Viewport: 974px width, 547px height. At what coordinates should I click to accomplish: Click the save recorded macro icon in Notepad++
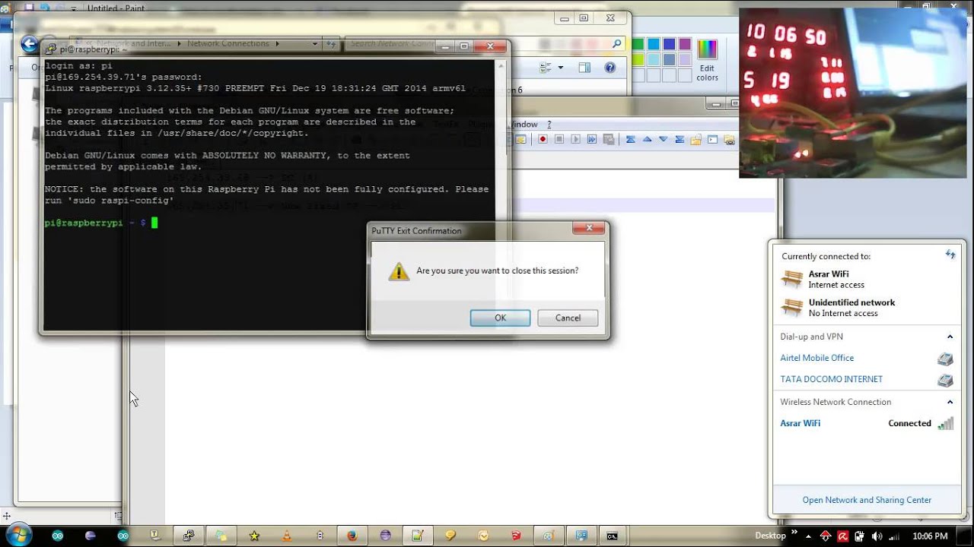(609, 139)
